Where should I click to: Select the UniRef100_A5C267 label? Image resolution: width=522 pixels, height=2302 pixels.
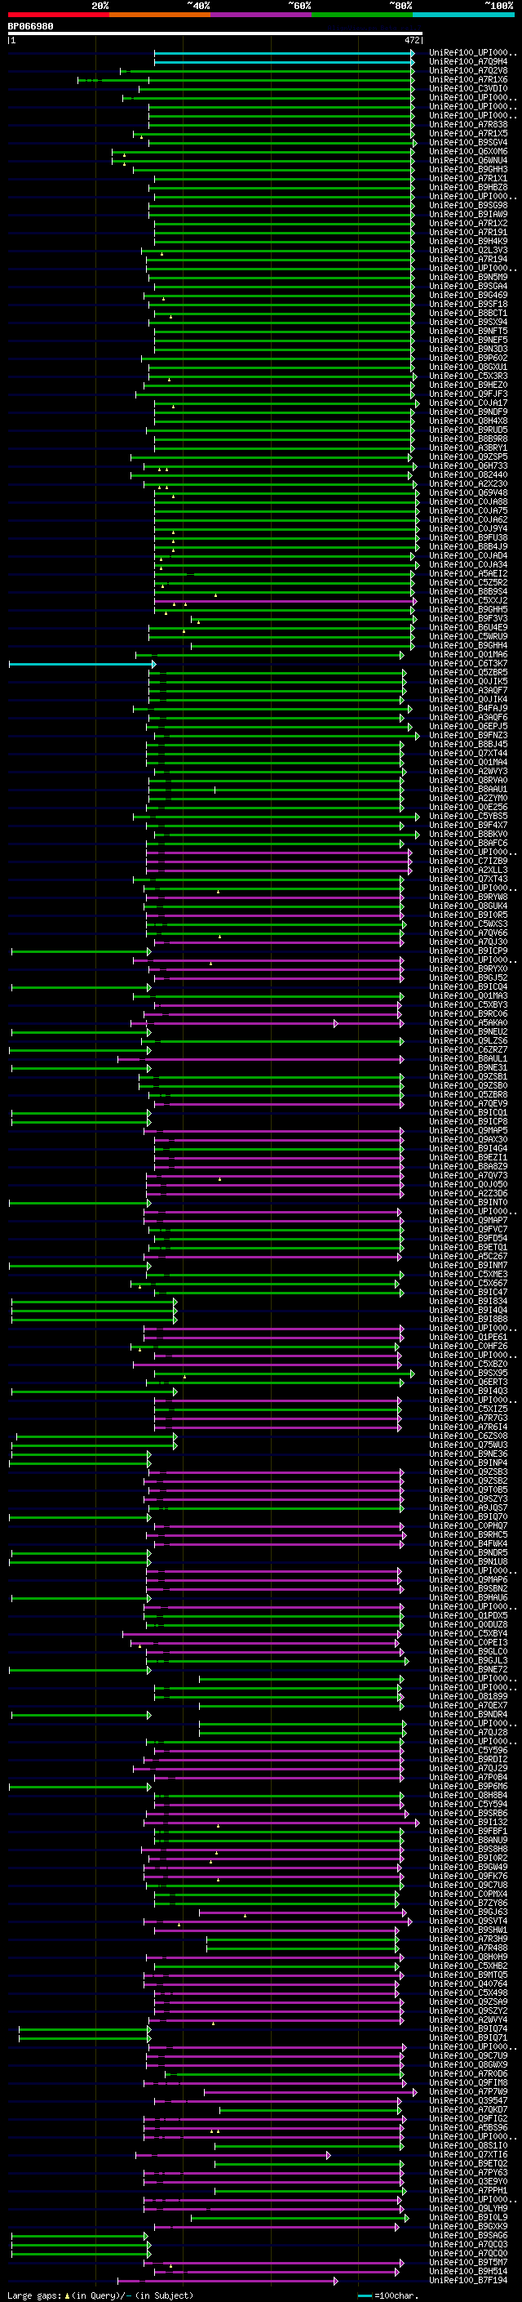coord(468,1258)
